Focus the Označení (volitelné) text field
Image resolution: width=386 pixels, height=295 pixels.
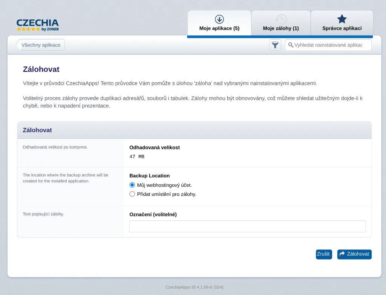(247, 226)
